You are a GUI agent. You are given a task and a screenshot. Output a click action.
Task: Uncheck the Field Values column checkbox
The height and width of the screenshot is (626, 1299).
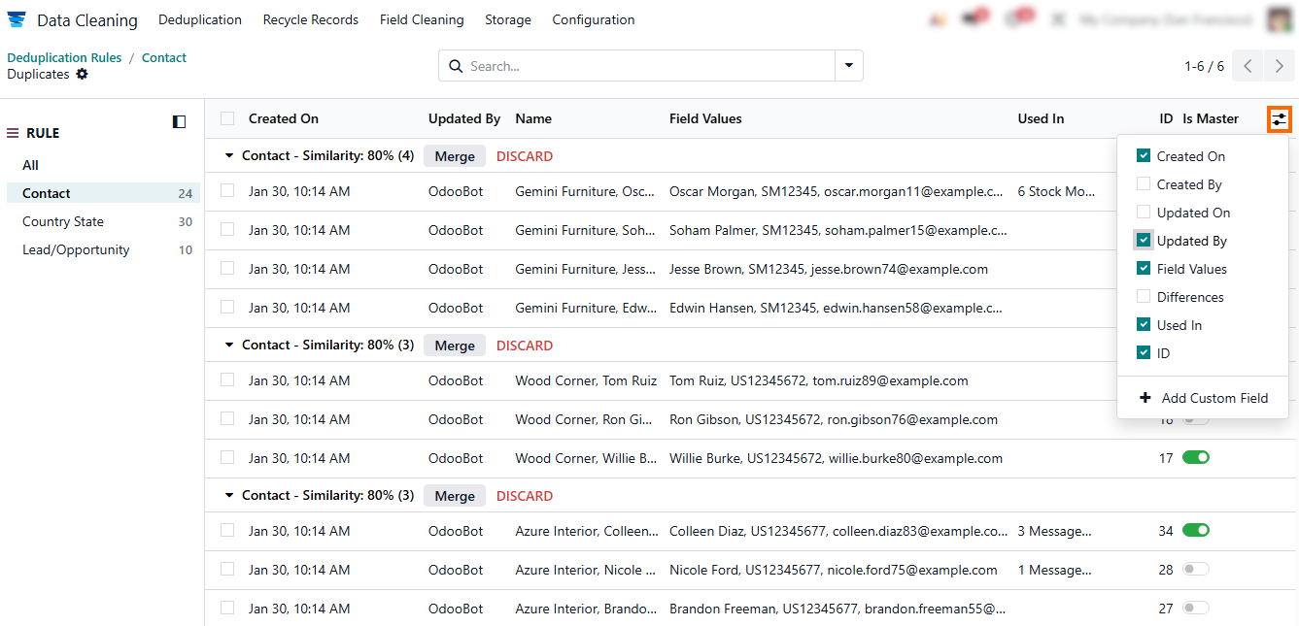click(1144, 269)
